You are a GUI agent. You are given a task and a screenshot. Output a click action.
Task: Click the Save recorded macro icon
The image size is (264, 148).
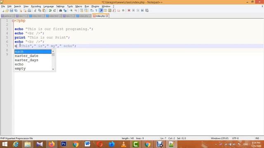point(147,10)
